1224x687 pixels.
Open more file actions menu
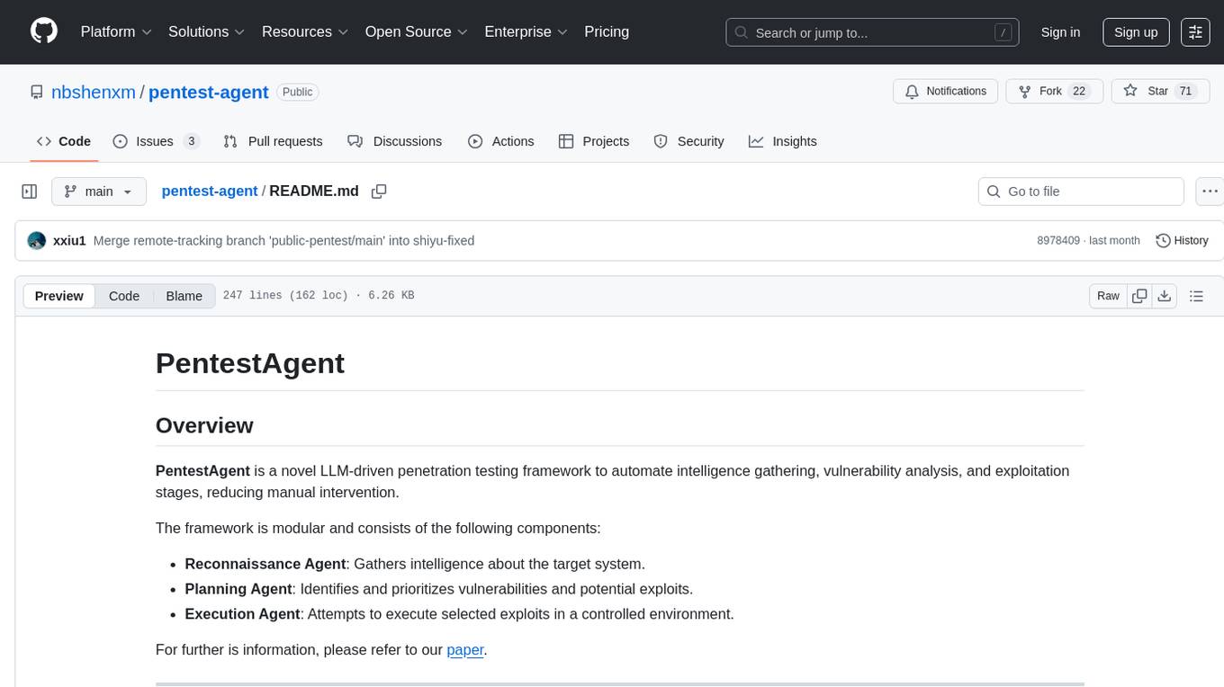click(1210, 192)
